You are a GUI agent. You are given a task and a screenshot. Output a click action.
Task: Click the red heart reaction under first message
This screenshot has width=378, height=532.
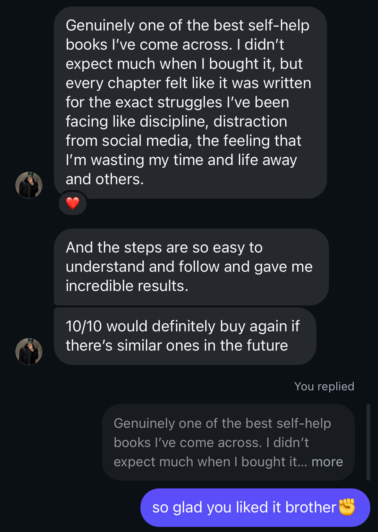72,203
